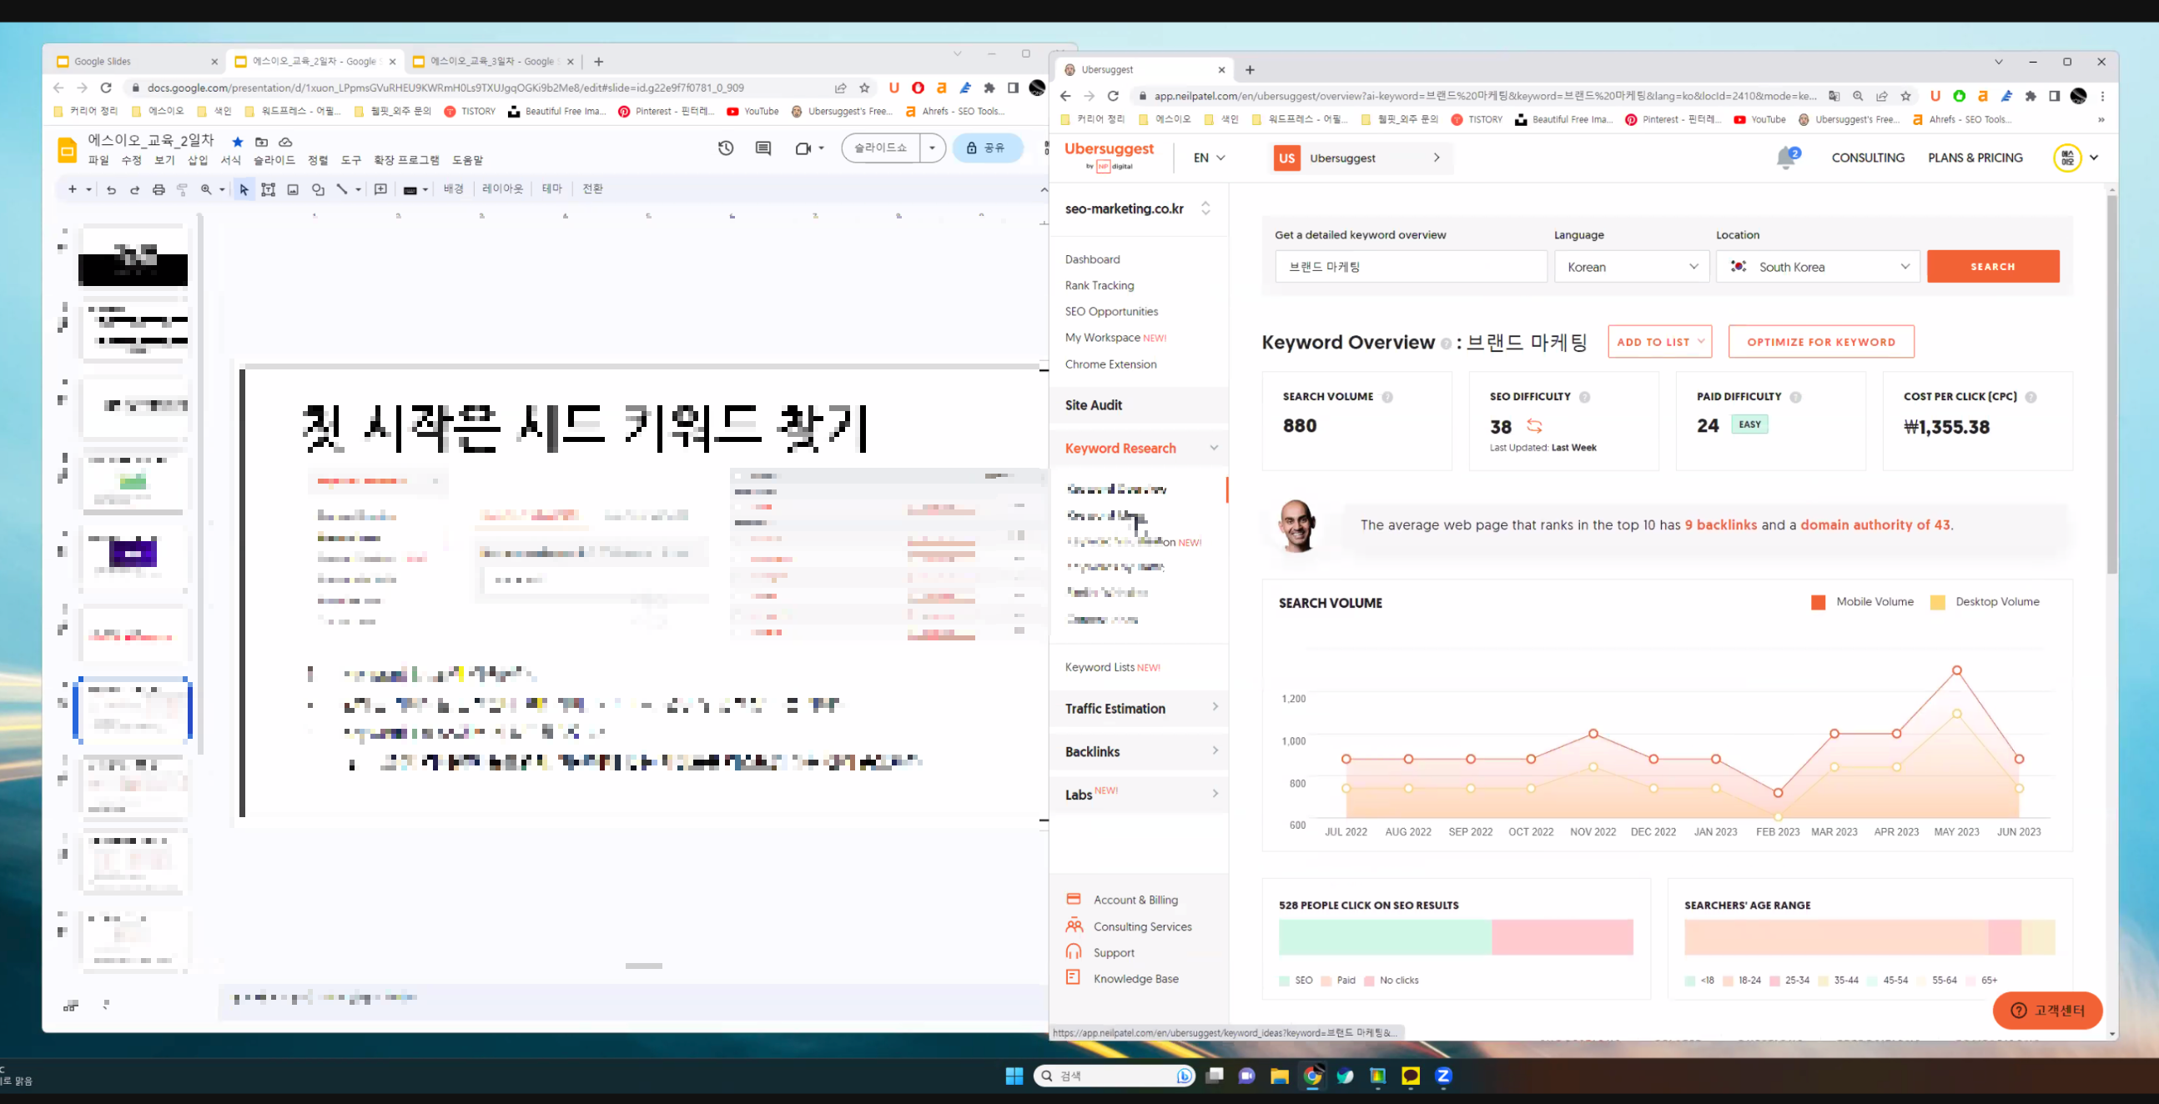Open the South Korea location dropdown
This screenshot has width=2159, height=1104.
click(x=1817, y=266)
